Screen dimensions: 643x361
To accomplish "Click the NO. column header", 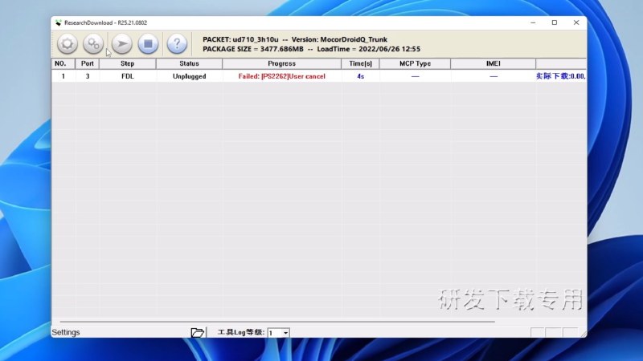I will 63,63.
